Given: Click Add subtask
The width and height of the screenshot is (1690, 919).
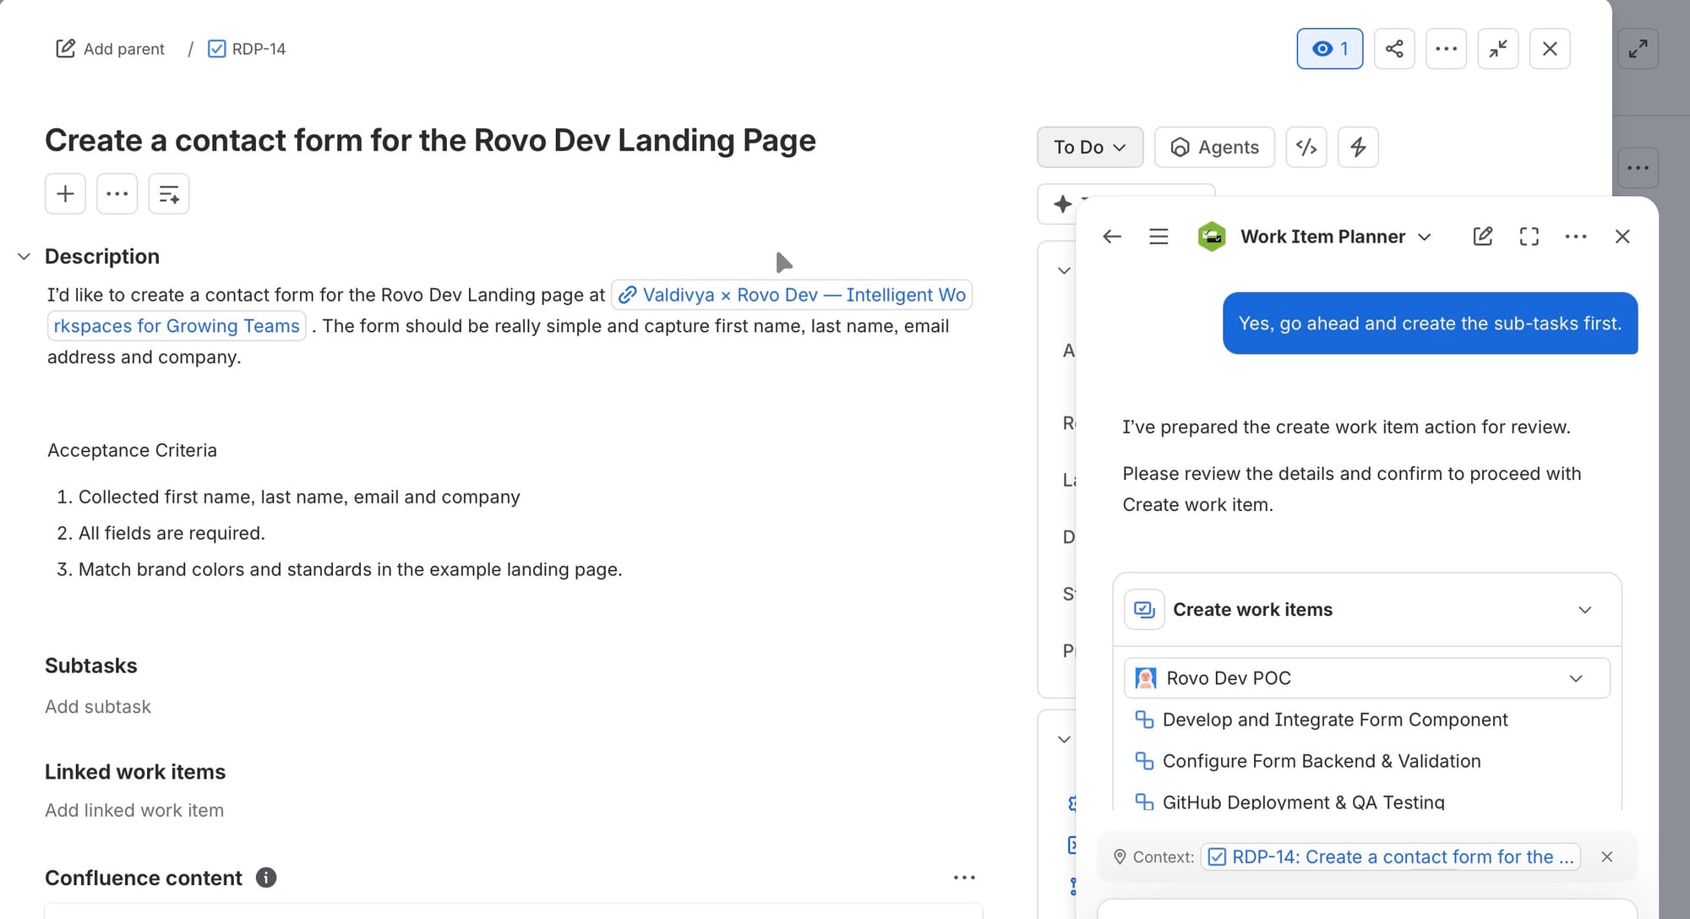Looking at the screenshot, I should (98, 706).
